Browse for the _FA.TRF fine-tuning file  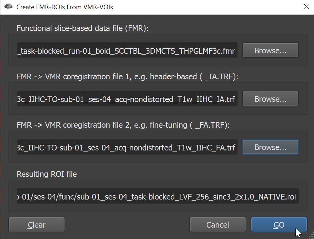271,147
